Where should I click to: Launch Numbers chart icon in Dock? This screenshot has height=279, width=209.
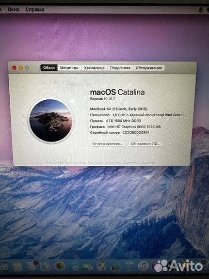pos(116,267)
